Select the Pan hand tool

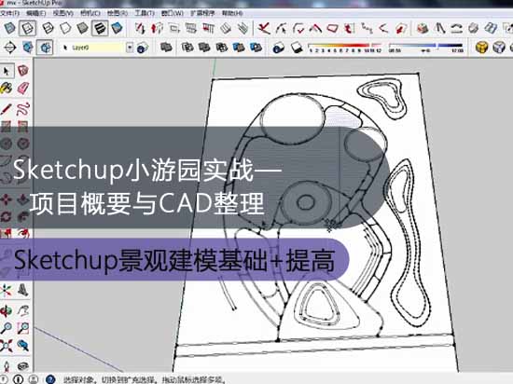(23, 310)
